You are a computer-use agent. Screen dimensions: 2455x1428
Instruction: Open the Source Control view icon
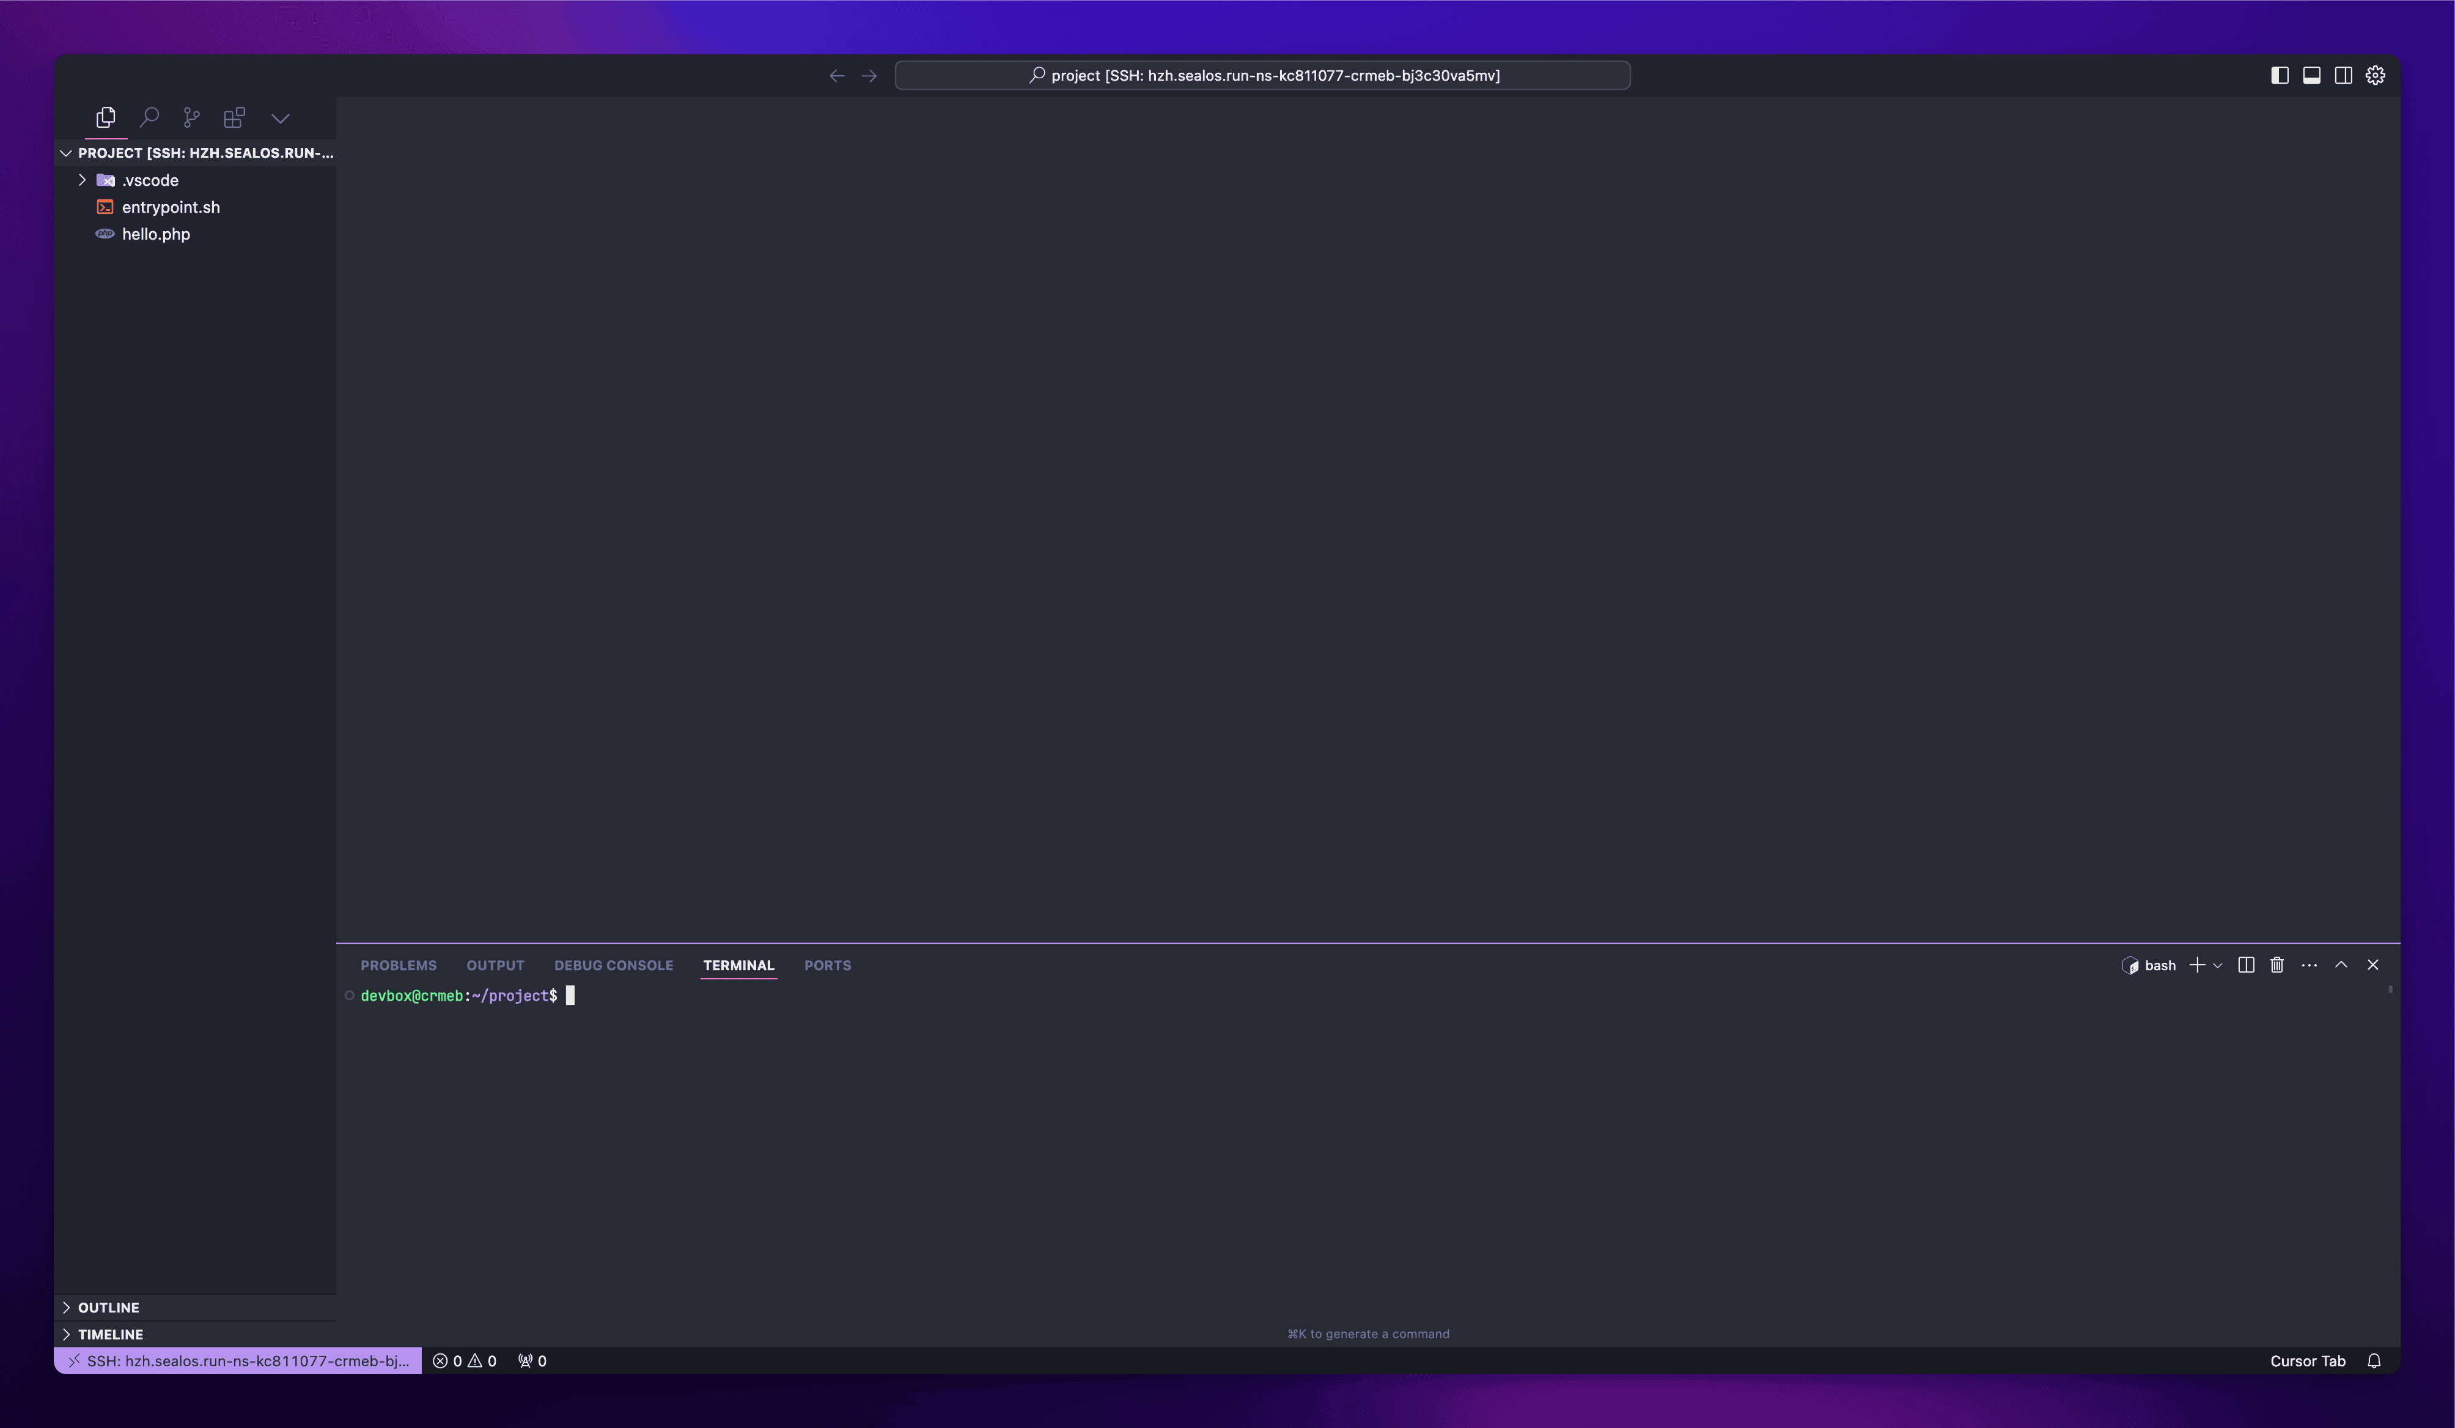tap(192, 118)
